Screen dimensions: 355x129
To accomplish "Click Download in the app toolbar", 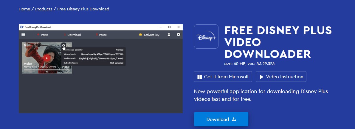I will (x=72, y=35).
